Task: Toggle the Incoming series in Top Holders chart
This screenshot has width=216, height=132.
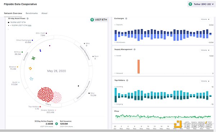Action: click(x=118, y=87)
